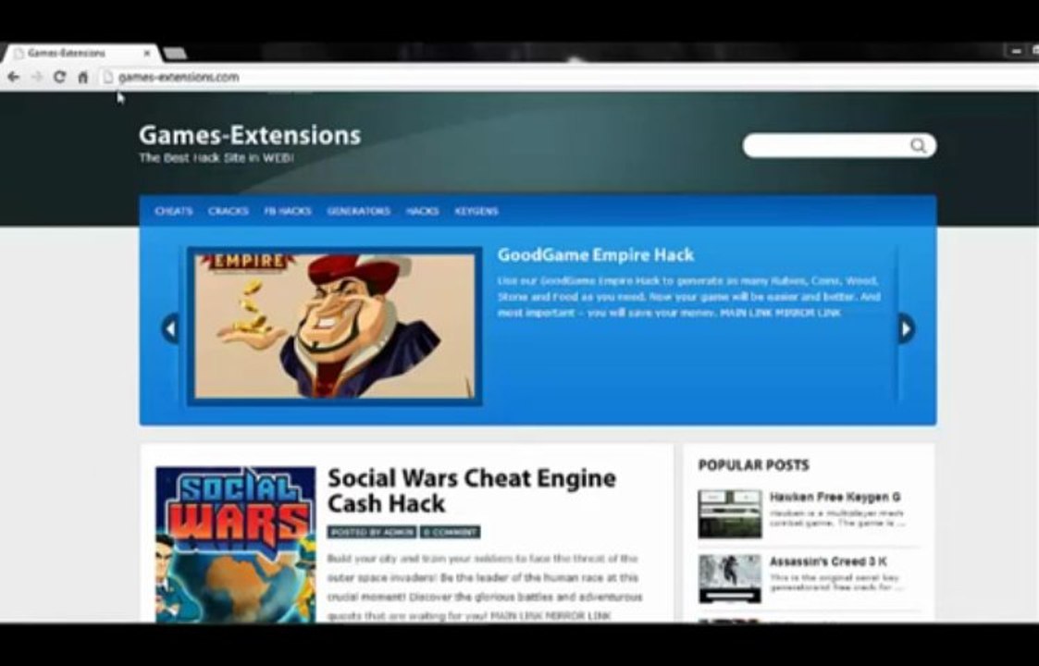Open a new tab with the new-tab button
The height and width of the screenshot is (666, 1039).
tap(175, 54)
